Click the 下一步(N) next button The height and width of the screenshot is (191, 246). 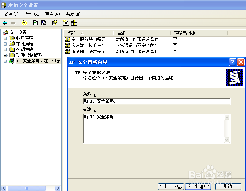coord(198,186)
